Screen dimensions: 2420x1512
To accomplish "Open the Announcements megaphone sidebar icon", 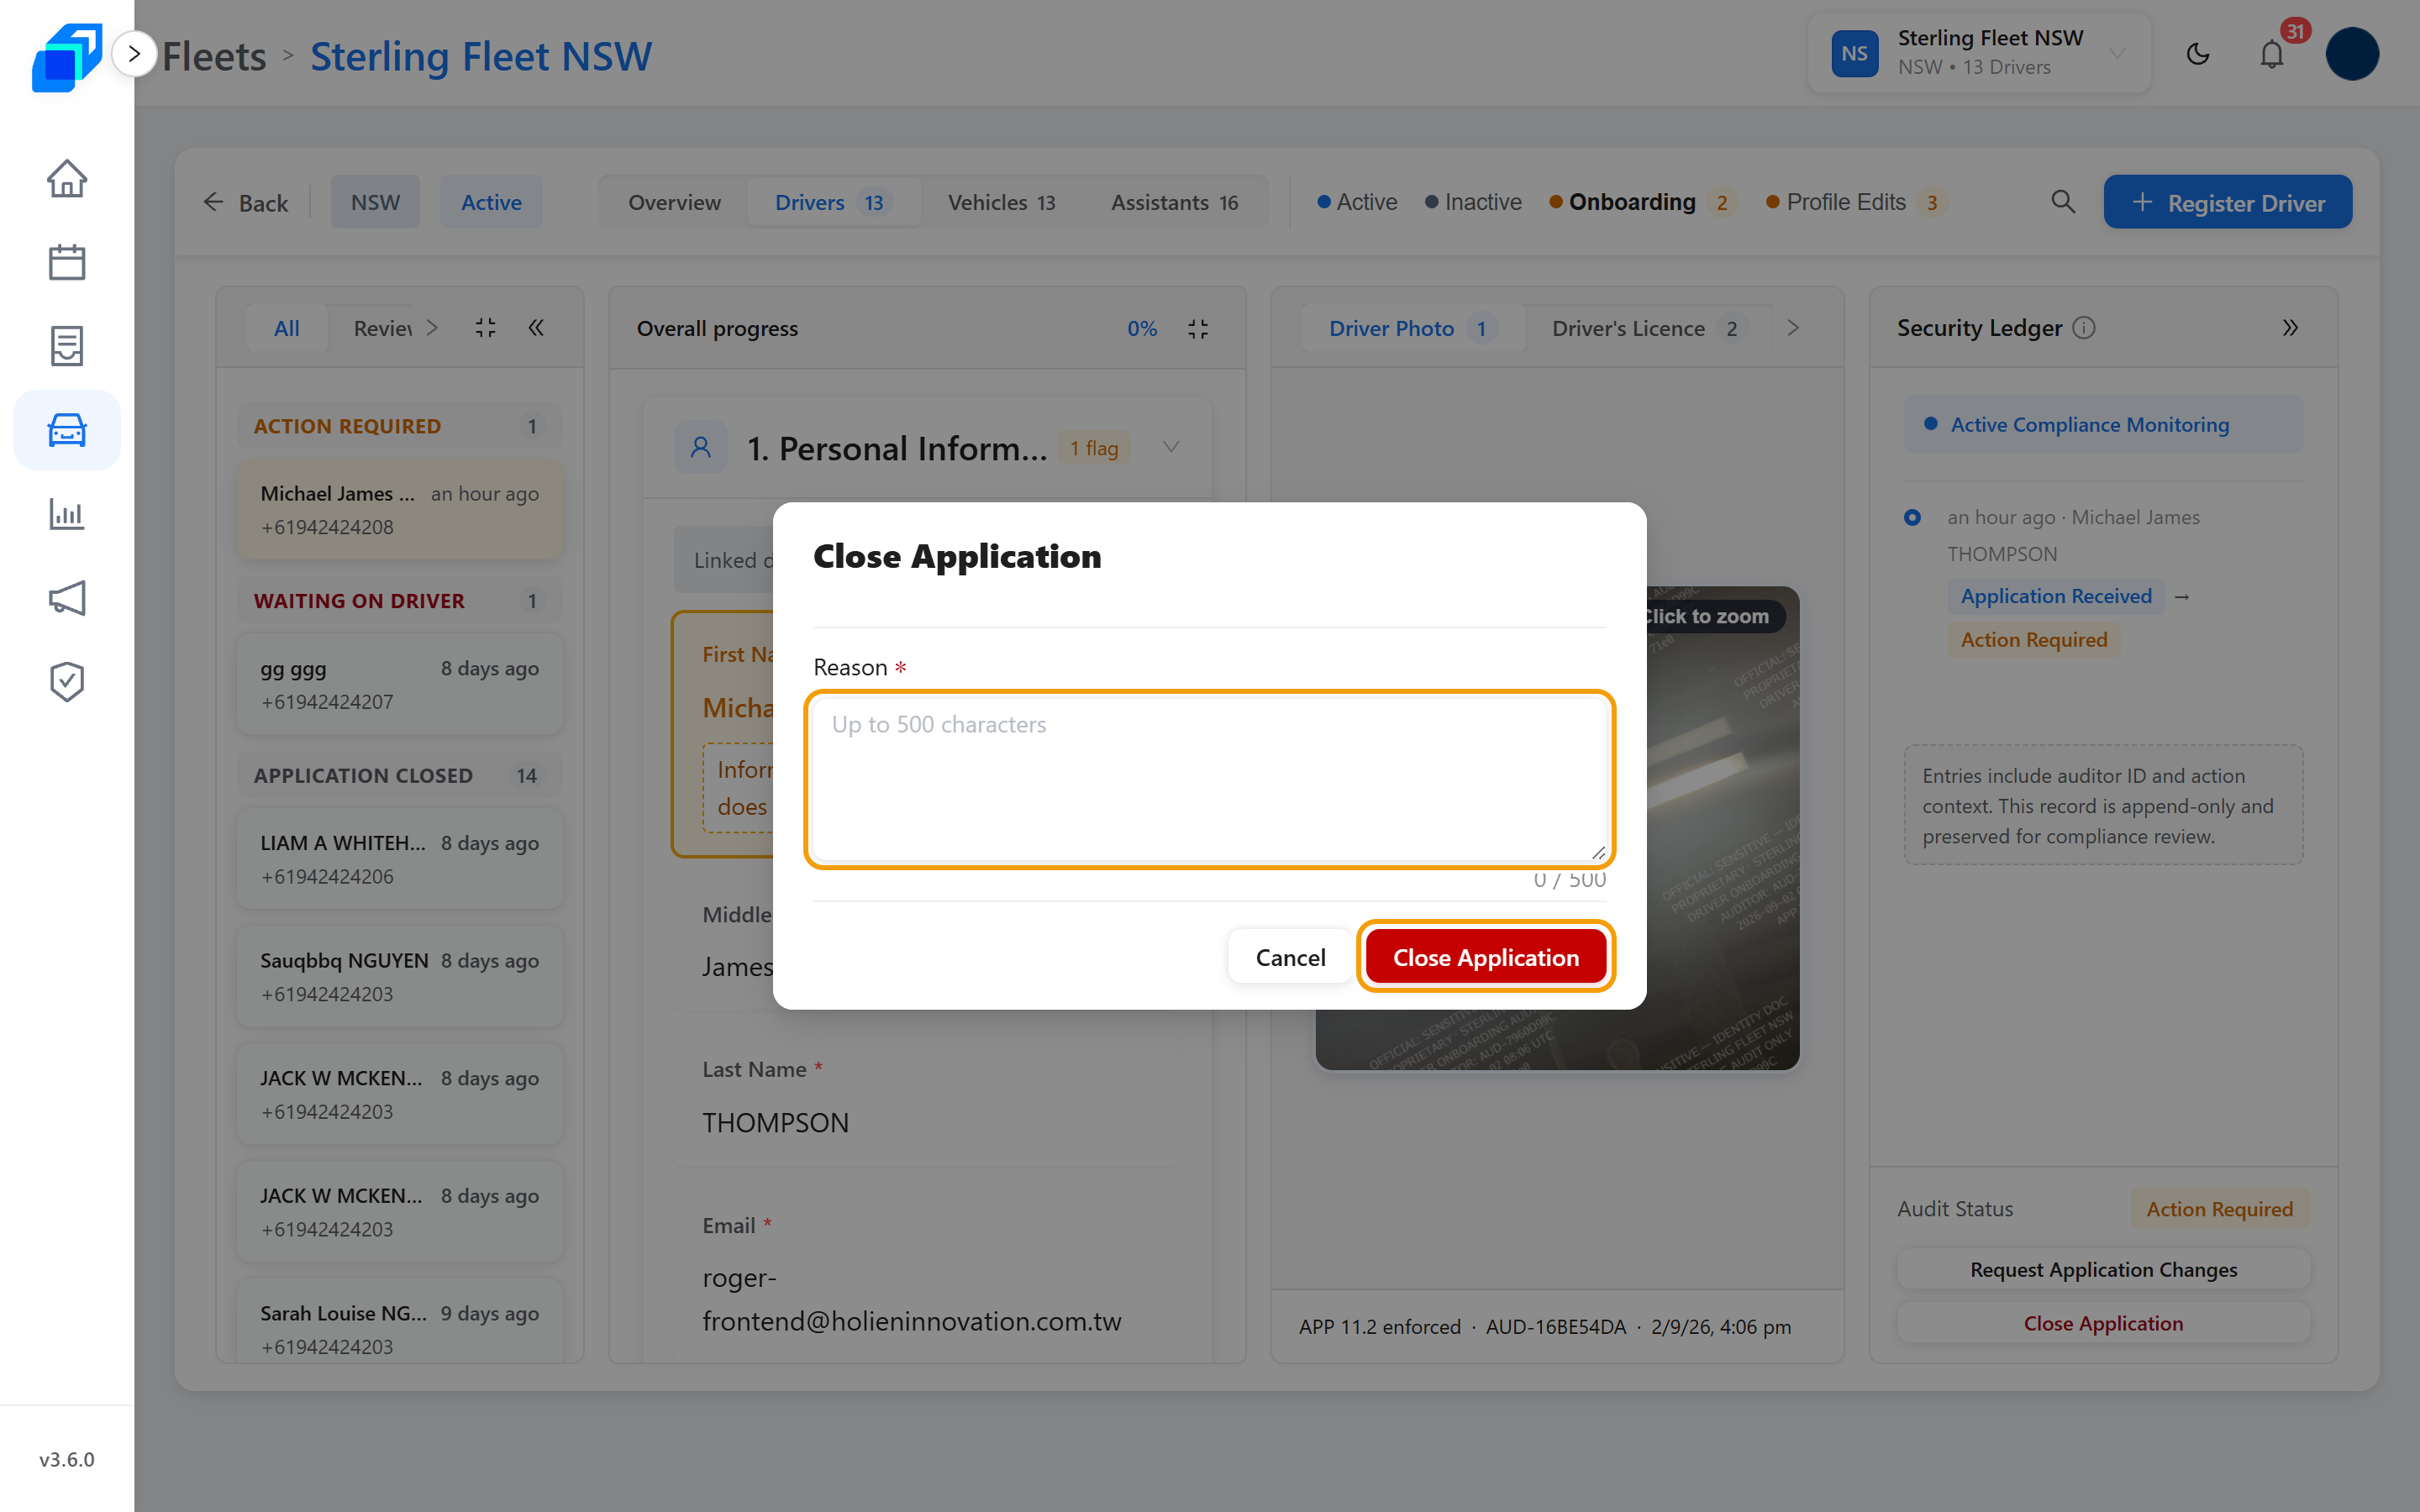I will 67,598.
